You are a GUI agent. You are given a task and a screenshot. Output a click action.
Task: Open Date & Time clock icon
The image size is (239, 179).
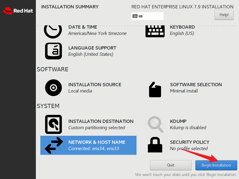pos(53,32)
